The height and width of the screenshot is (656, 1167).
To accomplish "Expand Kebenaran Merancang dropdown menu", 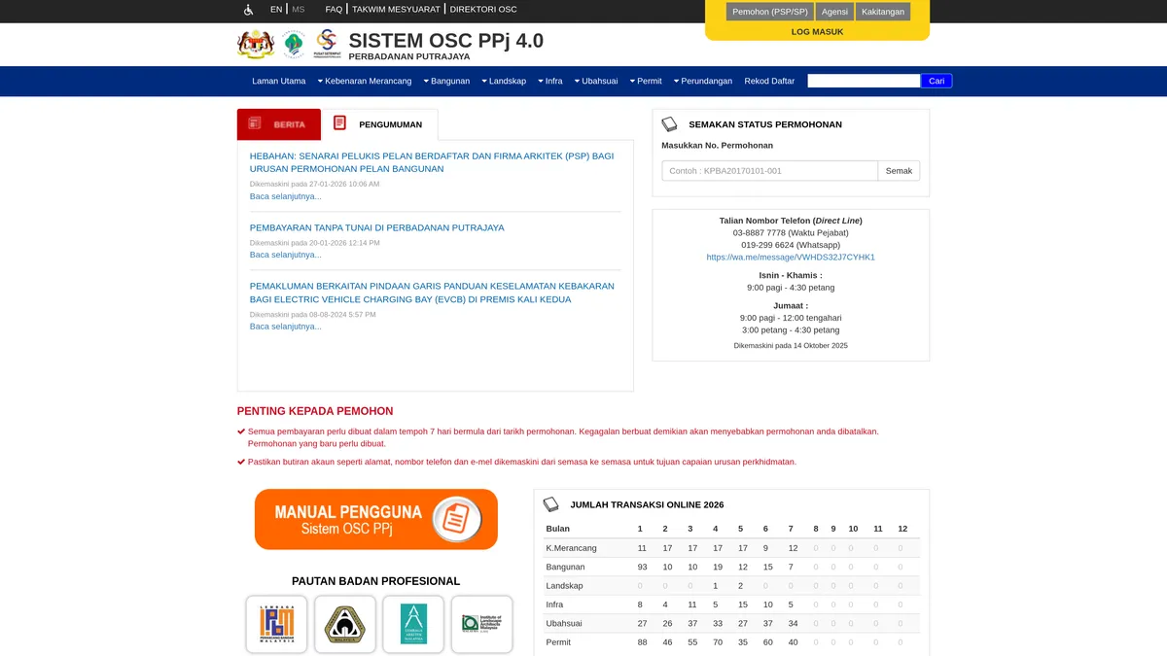I will pyautogui.click(x=365, y=82).
